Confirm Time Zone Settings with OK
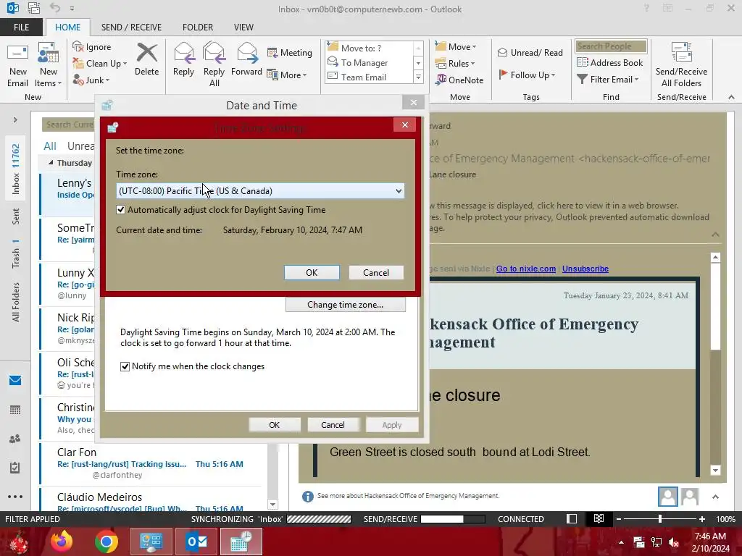742x556 pixels. [x=312, y=272]
